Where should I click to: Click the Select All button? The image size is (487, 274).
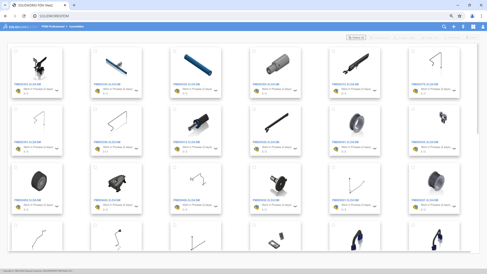[356, 37]
